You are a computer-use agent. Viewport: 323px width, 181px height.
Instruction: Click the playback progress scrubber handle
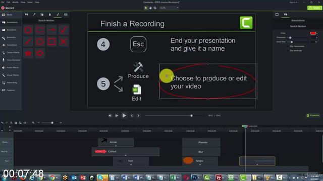tap(191, 116)
